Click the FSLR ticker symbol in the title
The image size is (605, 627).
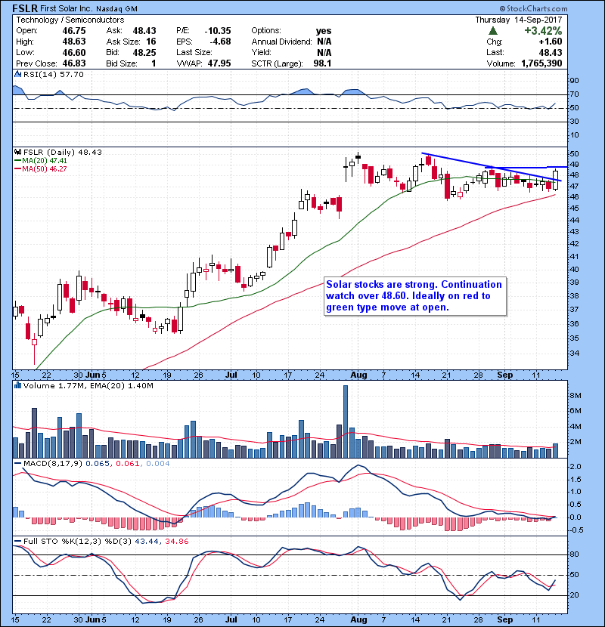coord(25,8)
